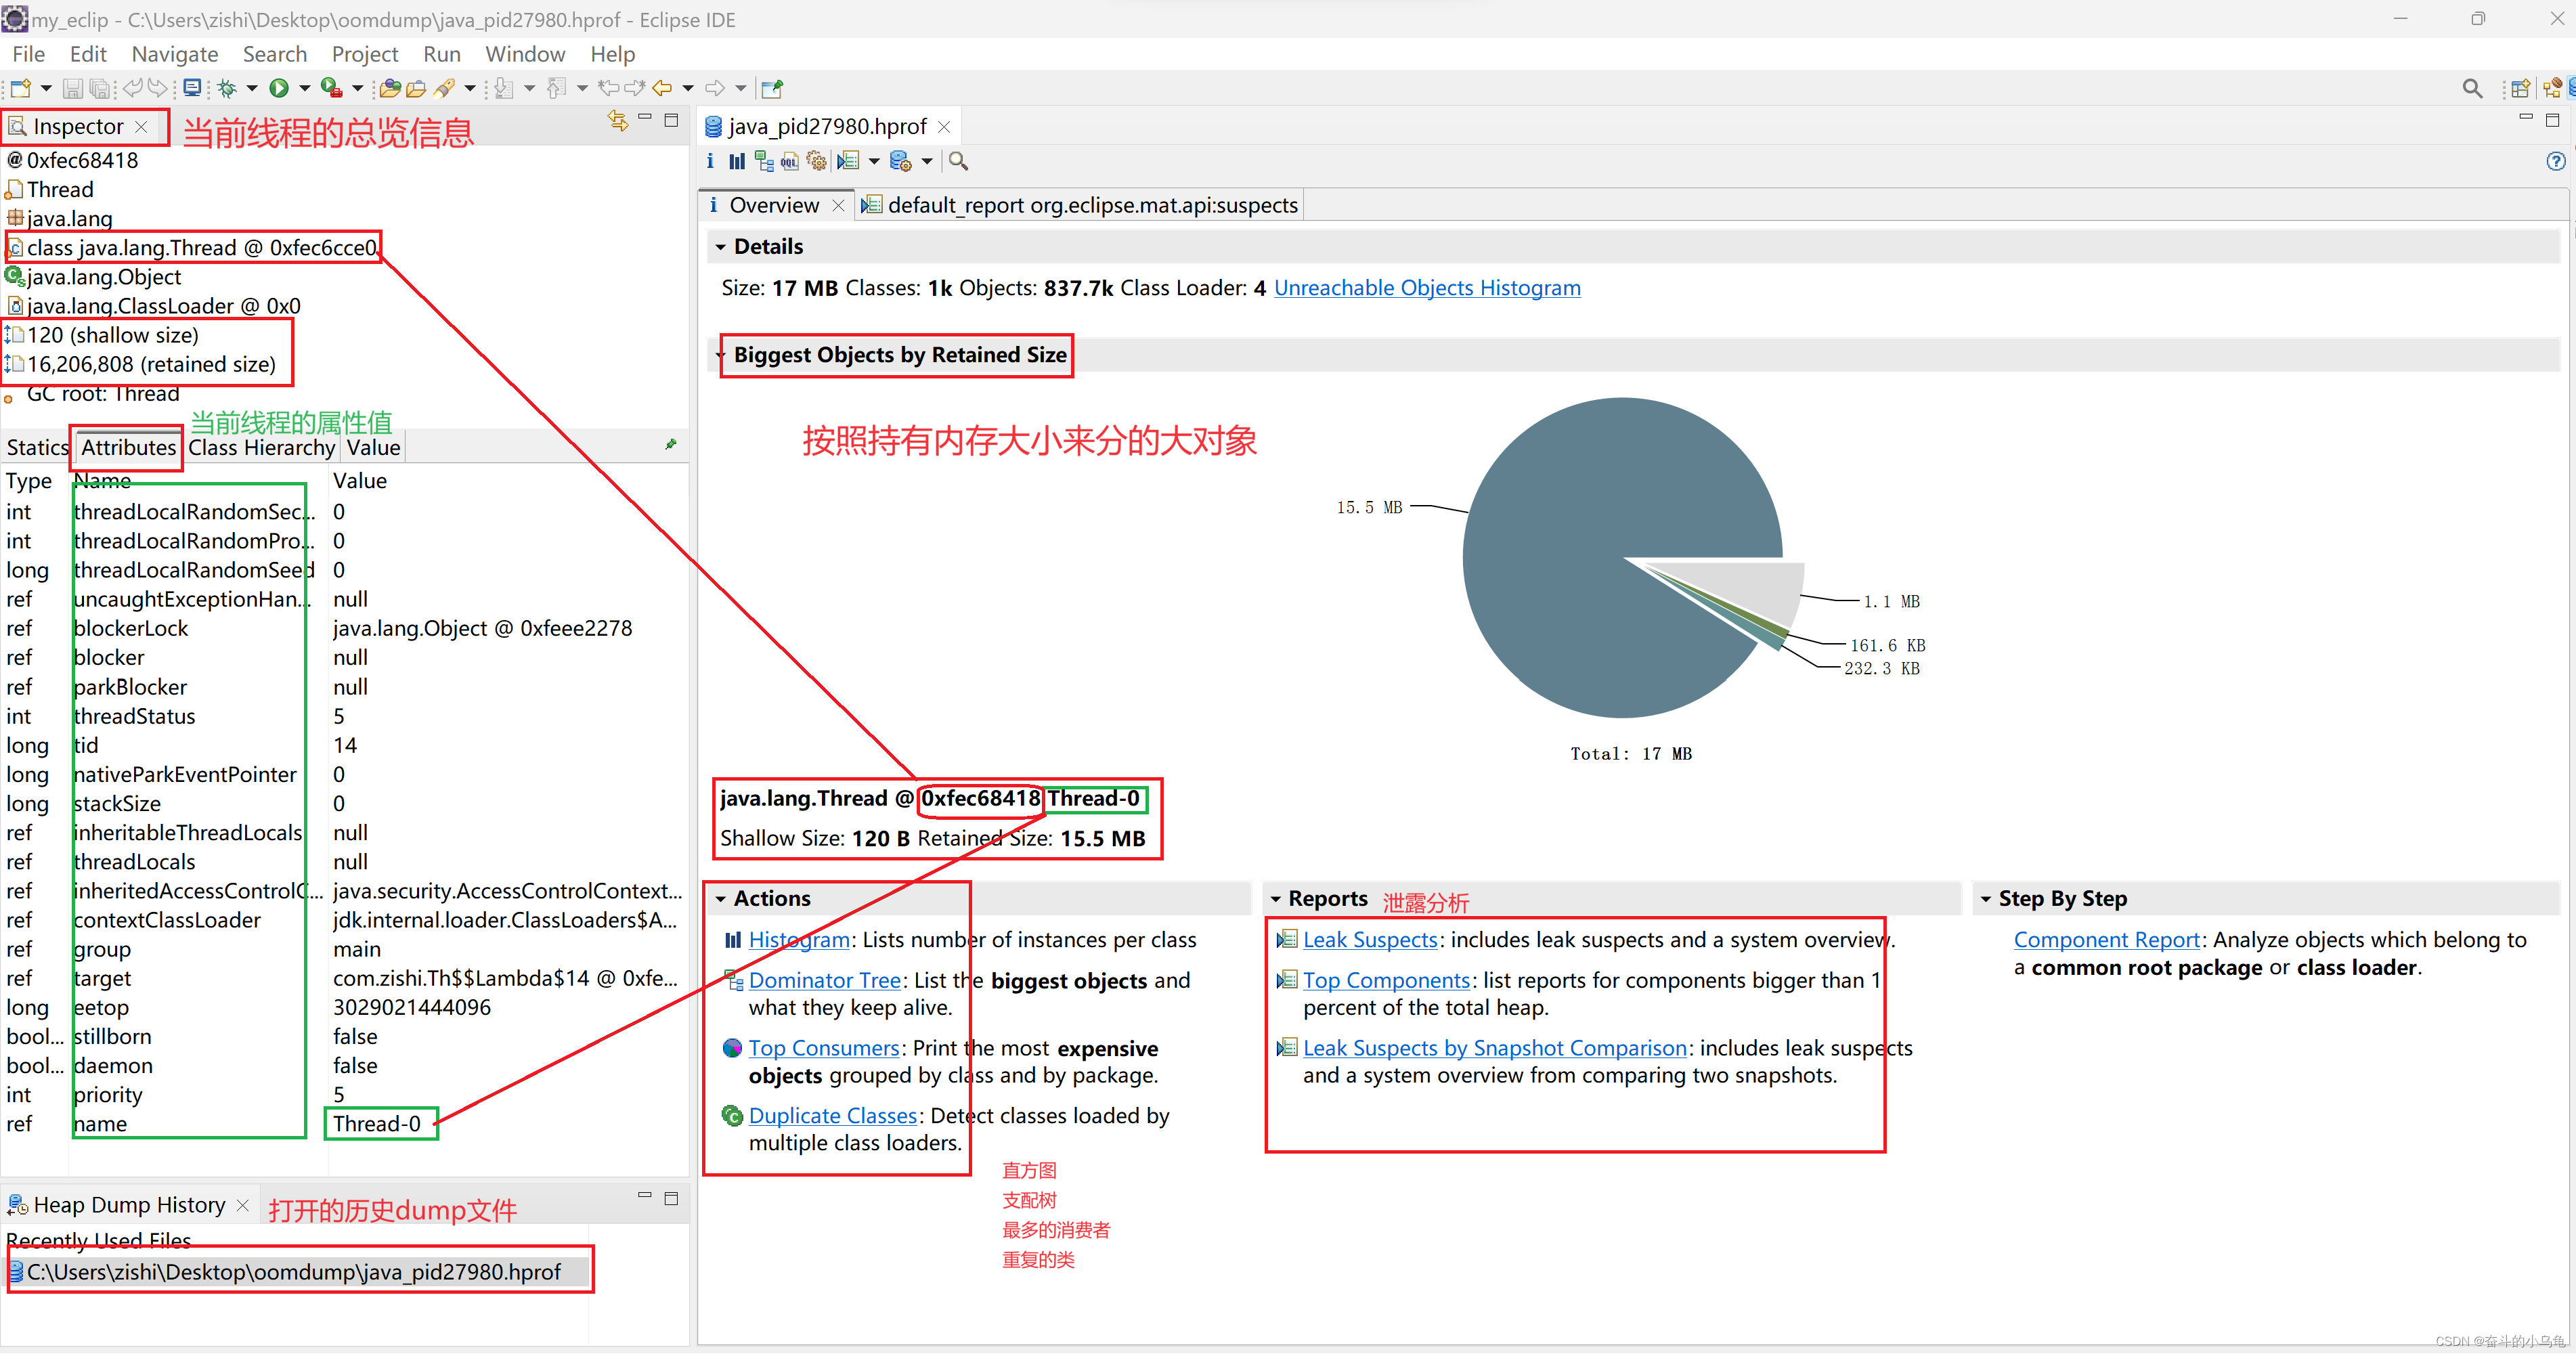The height and width of the screenshot is (1354, 2576).
Task: Click pie chart segment for 15.5 MB object
Action: click(x=1584, y=545)
